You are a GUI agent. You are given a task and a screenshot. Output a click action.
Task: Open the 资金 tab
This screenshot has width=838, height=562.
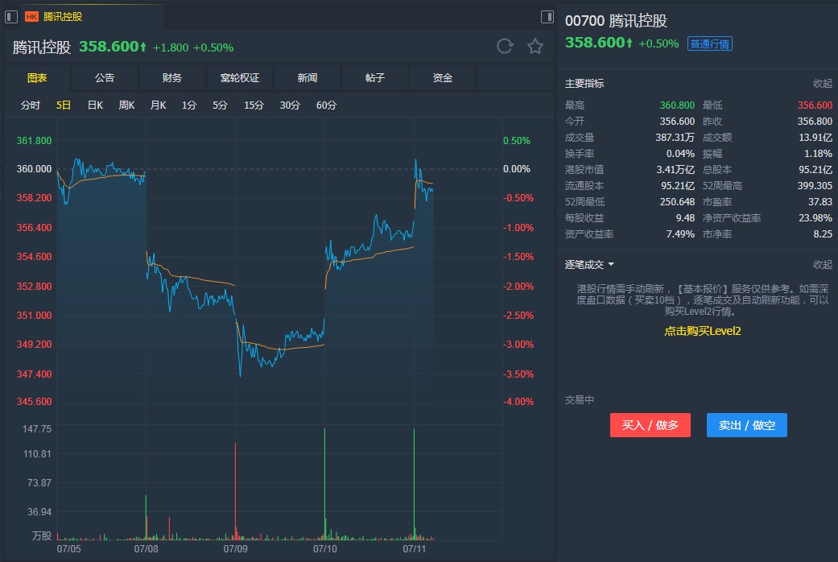pos(443,78)
